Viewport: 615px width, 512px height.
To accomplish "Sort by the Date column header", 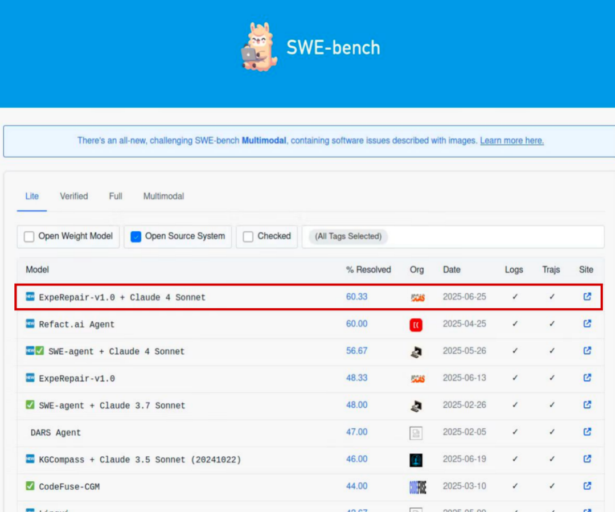I will tap(452, 269).
